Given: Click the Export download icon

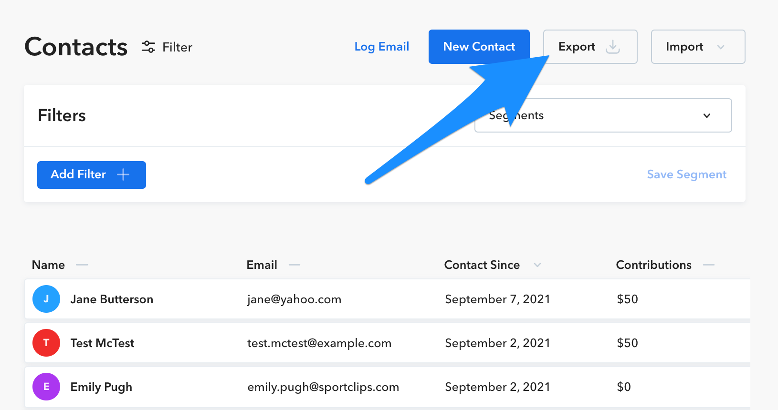Looking at the screenshot, I should click(613, 47).
